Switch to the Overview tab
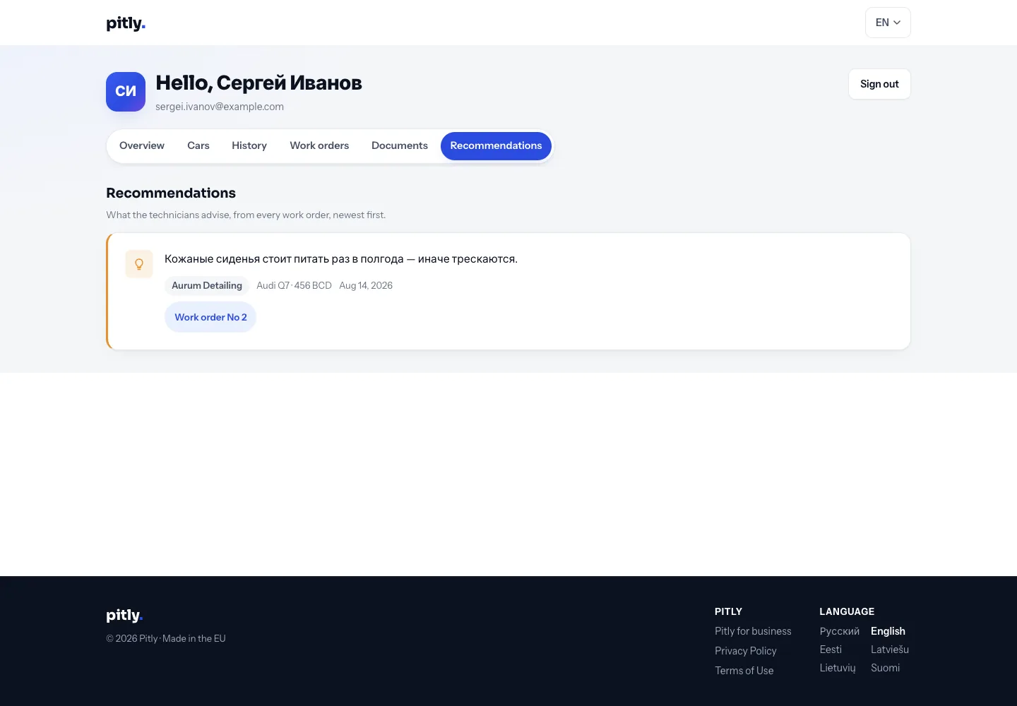 [142, 146]
